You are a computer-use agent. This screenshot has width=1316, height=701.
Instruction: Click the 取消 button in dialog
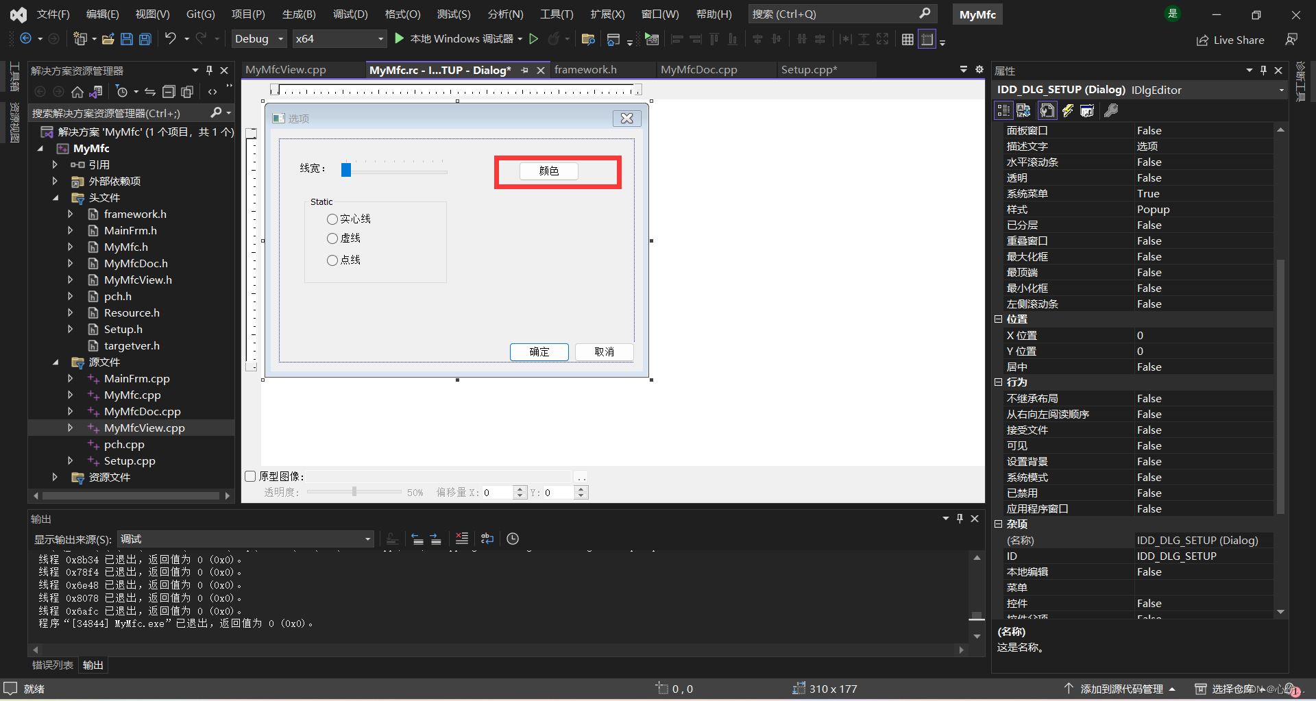coord(605,352)
